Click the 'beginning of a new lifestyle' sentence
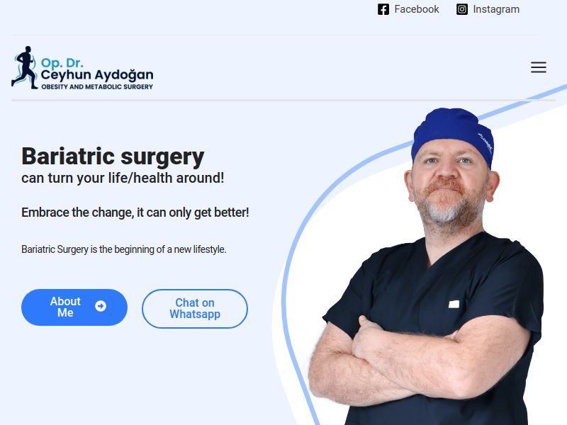The image size is (567, 425). [123, 249]
